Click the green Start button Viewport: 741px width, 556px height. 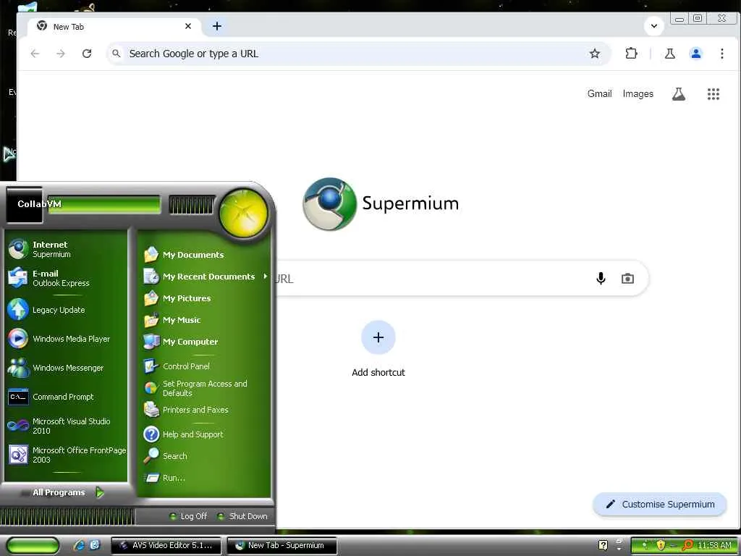[32, 545]
